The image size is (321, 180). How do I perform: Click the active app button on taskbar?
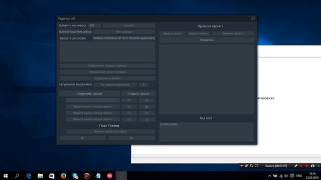pyautogui.click(x=121, y=175)
